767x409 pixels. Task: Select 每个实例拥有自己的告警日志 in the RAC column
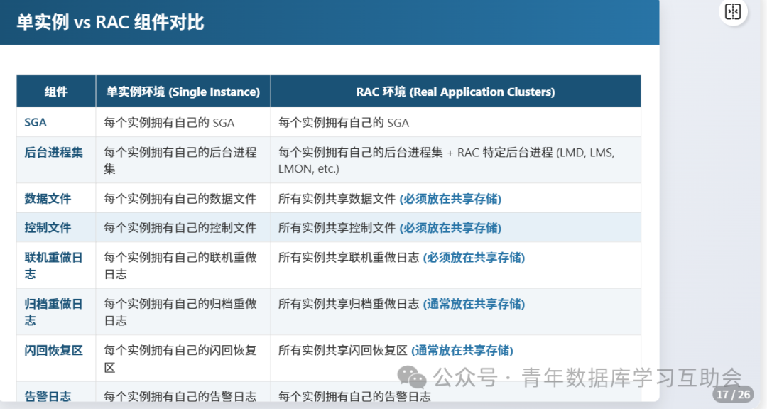(x=354, y=396)
